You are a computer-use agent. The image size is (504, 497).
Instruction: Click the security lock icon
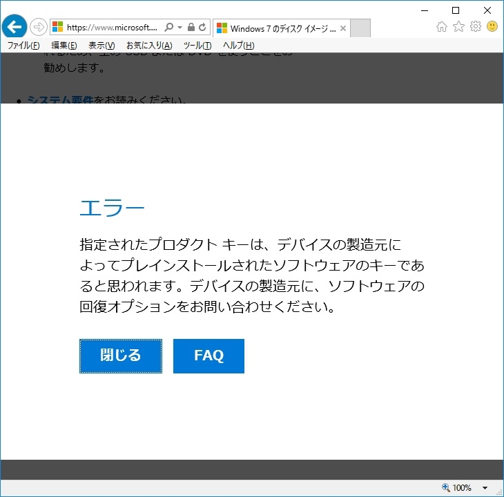click(191, 27)
